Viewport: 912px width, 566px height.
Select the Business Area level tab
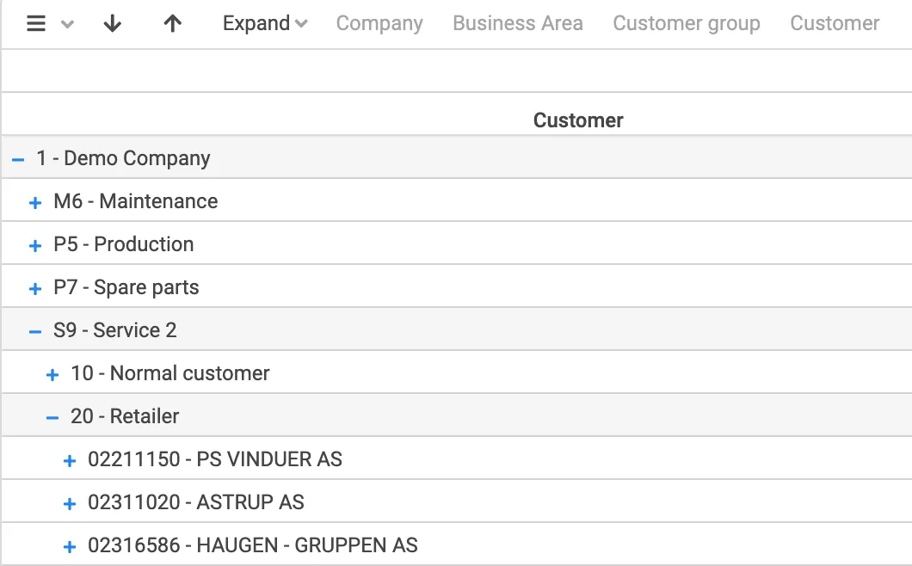518,24
